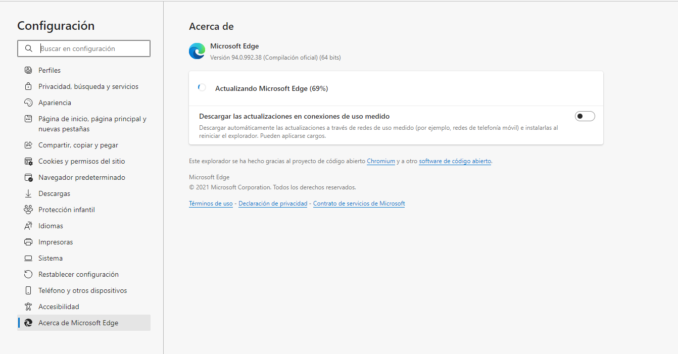Click the Microsoft Edge logo near version info

(197, 50)
